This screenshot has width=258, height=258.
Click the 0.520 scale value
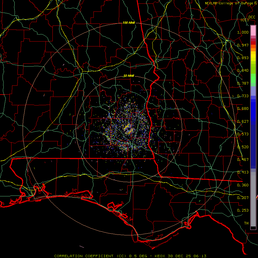coord(243,147)
